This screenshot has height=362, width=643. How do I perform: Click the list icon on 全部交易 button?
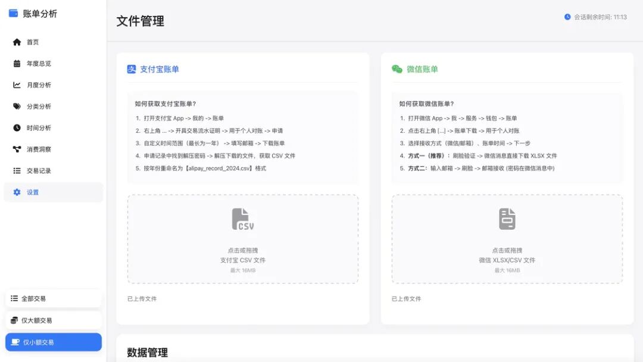pyautogui.click(x=14, y=298)
